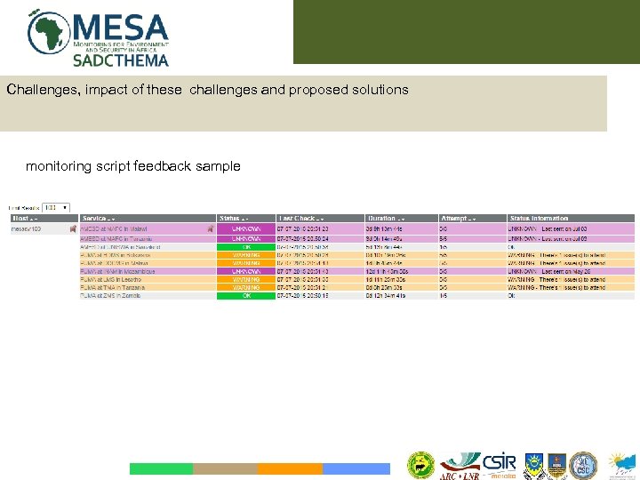This screenshot has height=480, width=640.
Task: Open host link mesadv100
Action: tap(26, 229)
